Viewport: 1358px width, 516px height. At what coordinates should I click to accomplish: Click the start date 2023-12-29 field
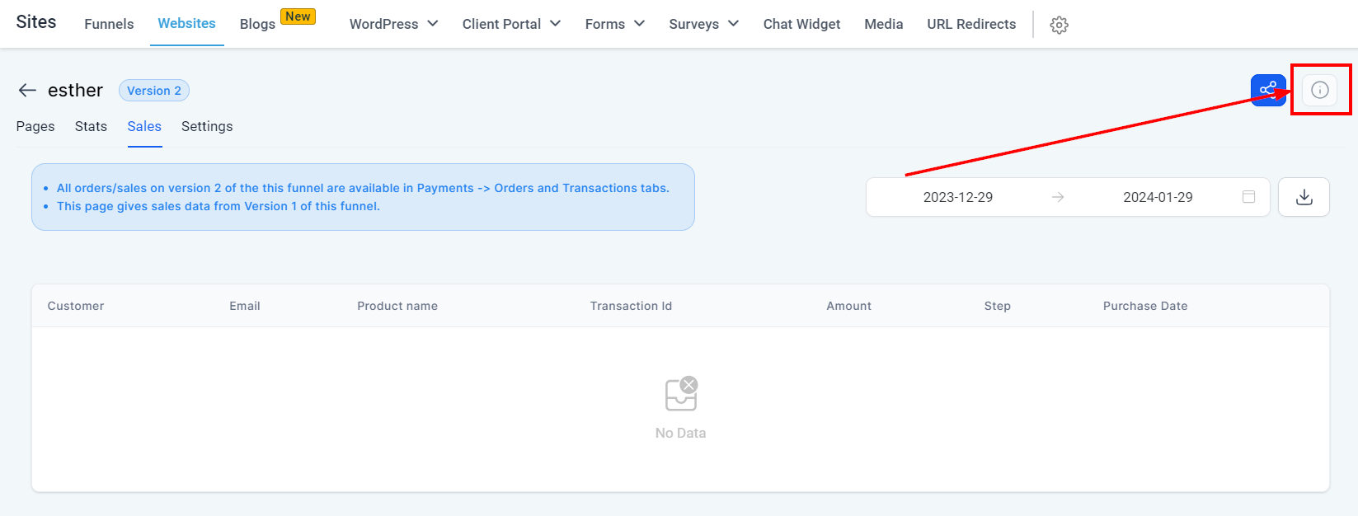tap(958, 197)
